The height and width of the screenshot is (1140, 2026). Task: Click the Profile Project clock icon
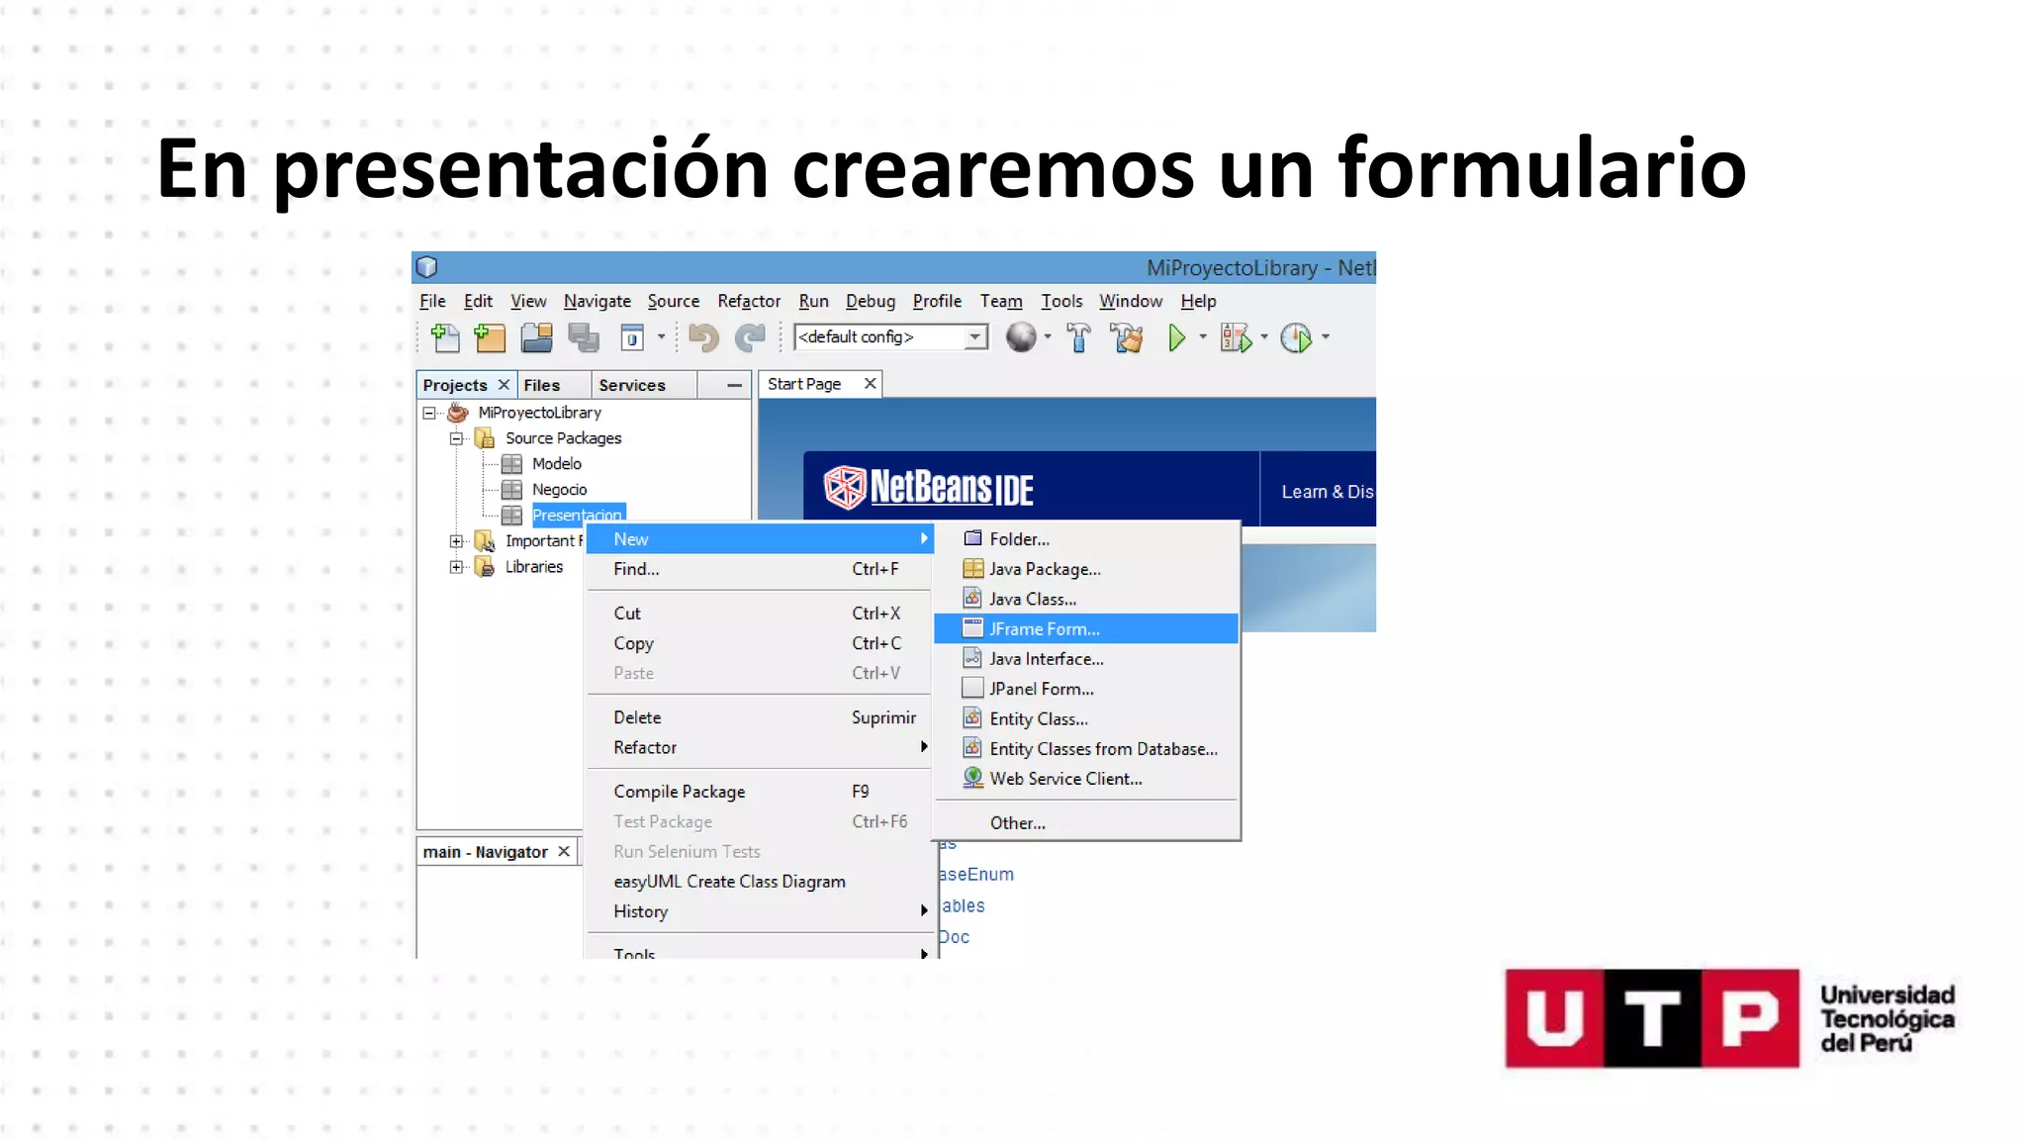1296,338
